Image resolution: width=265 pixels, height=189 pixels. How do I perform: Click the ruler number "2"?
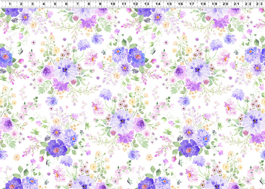point(21,4)
